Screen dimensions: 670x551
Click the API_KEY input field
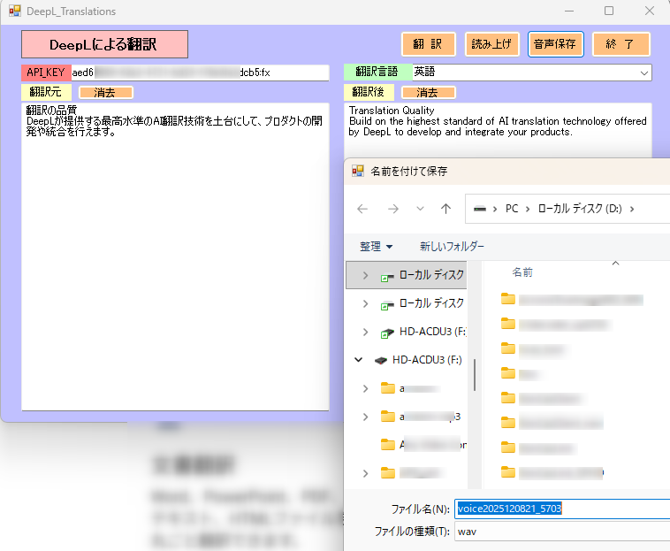click(200, 73)
